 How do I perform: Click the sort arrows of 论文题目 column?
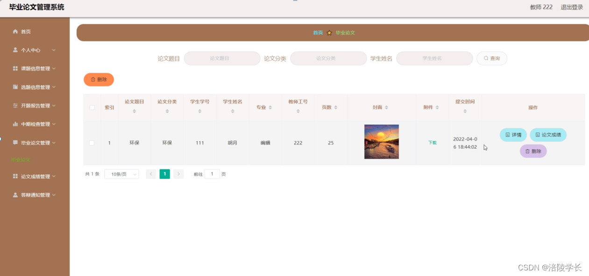(x=135, y=111)
